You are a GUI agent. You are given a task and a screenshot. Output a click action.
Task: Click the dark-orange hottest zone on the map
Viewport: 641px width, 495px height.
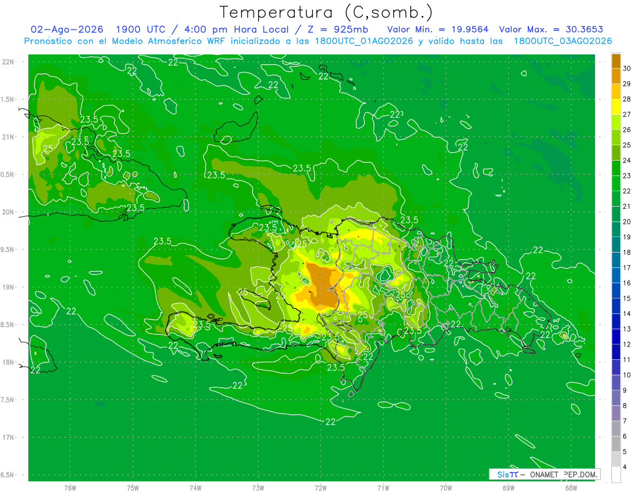click(x=322, y=286)
